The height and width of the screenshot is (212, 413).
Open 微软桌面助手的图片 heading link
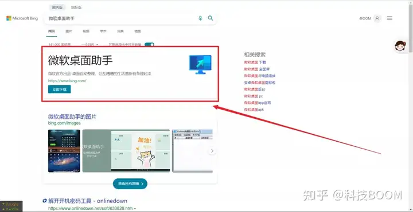pyautogui.click(x=72, y=117)
